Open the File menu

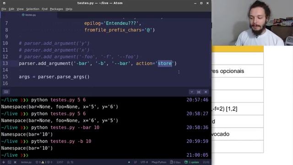click(4, 9)
